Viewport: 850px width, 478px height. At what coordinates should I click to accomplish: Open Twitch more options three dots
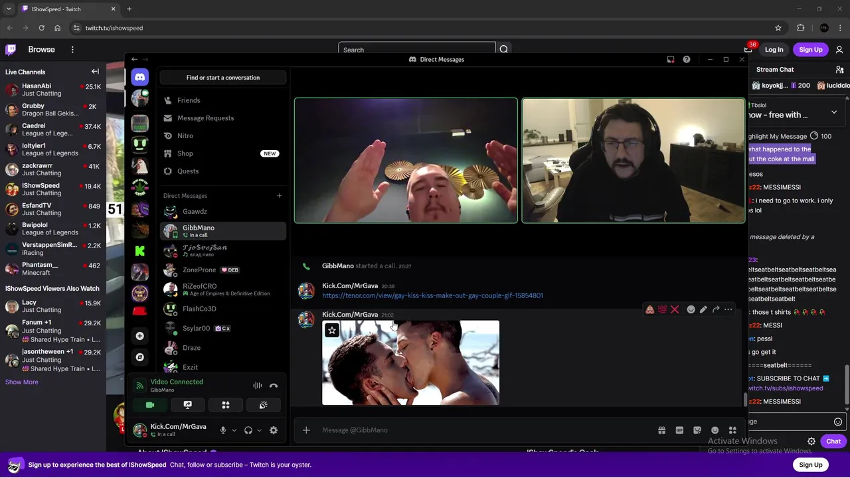coord(72,50)
